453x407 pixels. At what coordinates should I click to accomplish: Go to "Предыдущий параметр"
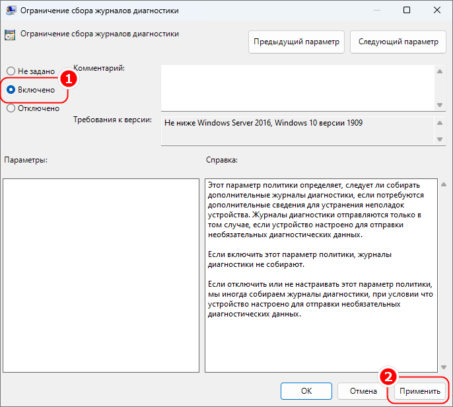coord(296,42)
